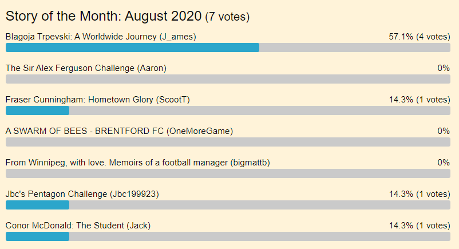Viewport: 459px width, 249px height.
Task: Click the result bar for Fraser Cunningham
Action: (228, 110)
